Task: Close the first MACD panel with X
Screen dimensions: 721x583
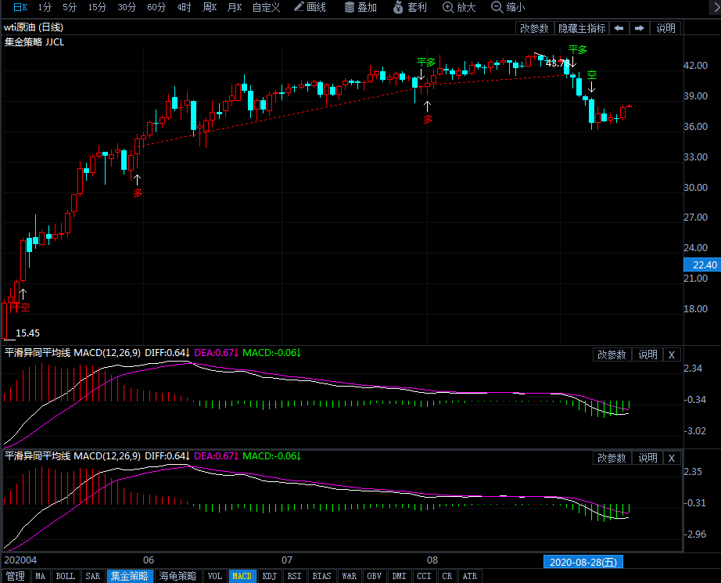Action: coord(671,354)
